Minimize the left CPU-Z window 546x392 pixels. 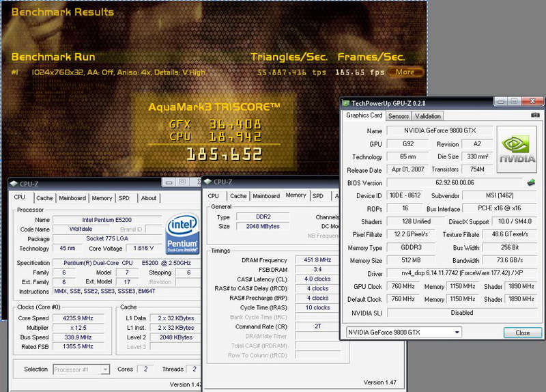tap(169, 182)
